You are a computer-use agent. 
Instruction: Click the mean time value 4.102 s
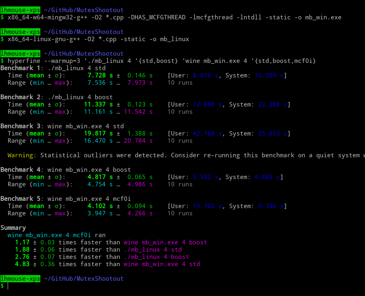click(x=100, y=206)
